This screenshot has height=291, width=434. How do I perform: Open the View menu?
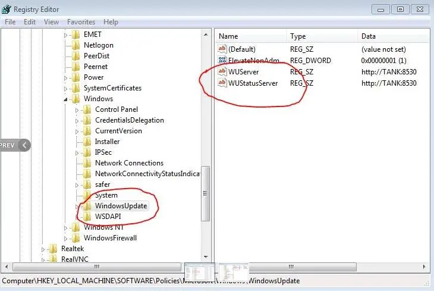pos(51,22)
